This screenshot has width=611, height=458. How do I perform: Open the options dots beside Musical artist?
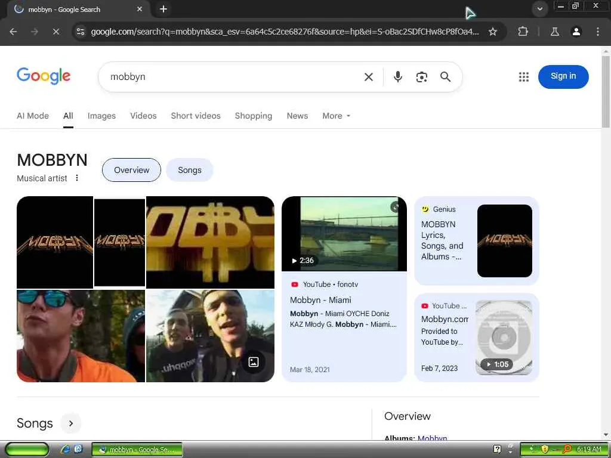tap(77, 178)
